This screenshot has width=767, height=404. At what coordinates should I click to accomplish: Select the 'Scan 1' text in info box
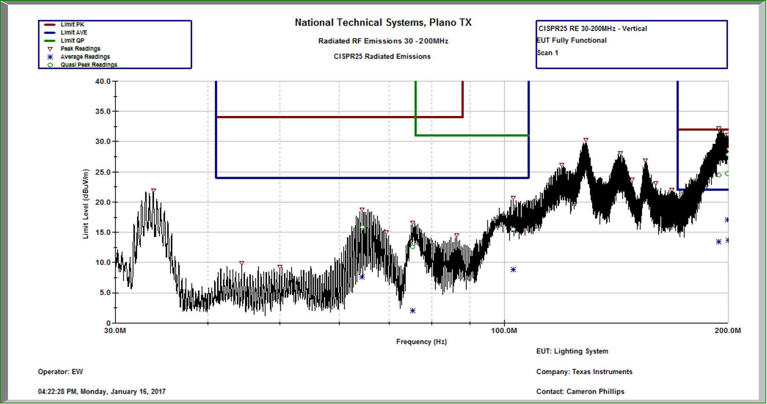(548, 53)
